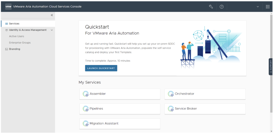Screen dimensions: 274x133
Task: Click 'For VMware Aria Automation' subtitle
Action: pos(112,33)
